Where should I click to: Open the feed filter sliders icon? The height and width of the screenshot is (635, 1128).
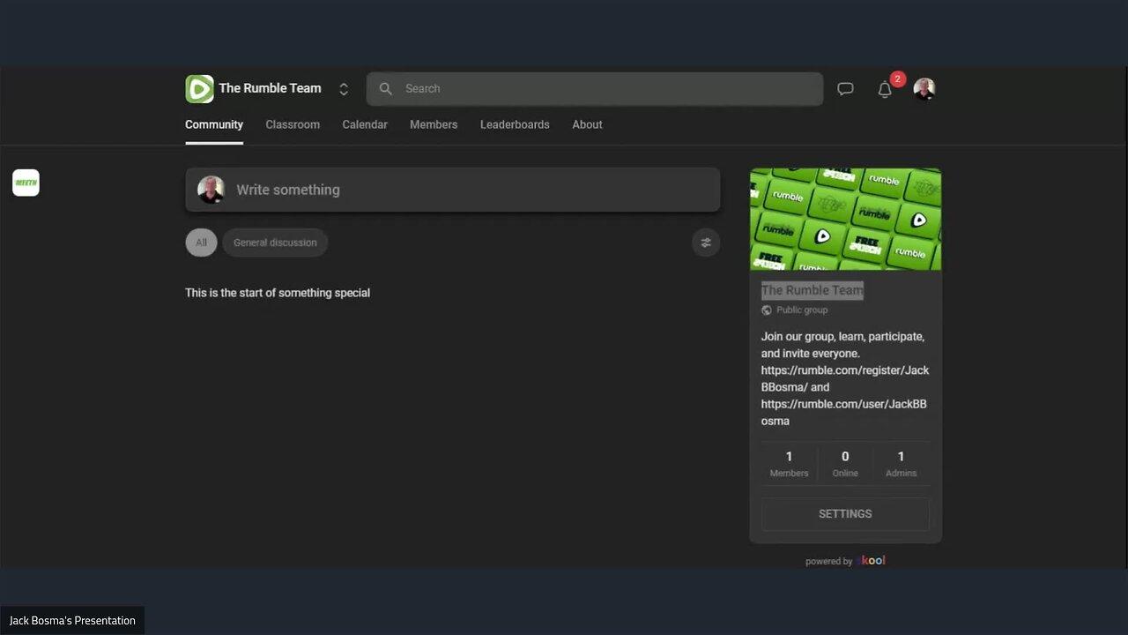705,242
